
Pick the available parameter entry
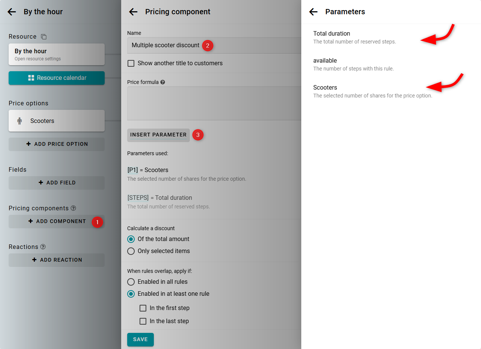tap(325, 61)
